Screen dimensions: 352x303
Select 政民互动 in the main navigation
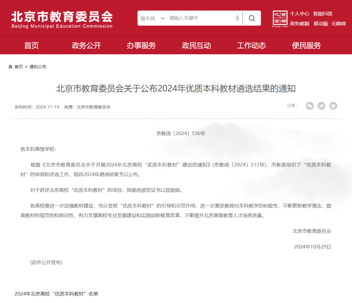pyautogui.click(x=196, y=46)
